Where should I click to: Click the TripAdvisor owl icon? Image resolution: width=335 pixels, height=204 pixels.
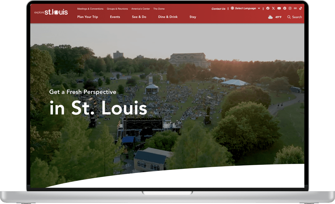click(x=296, y=8)
